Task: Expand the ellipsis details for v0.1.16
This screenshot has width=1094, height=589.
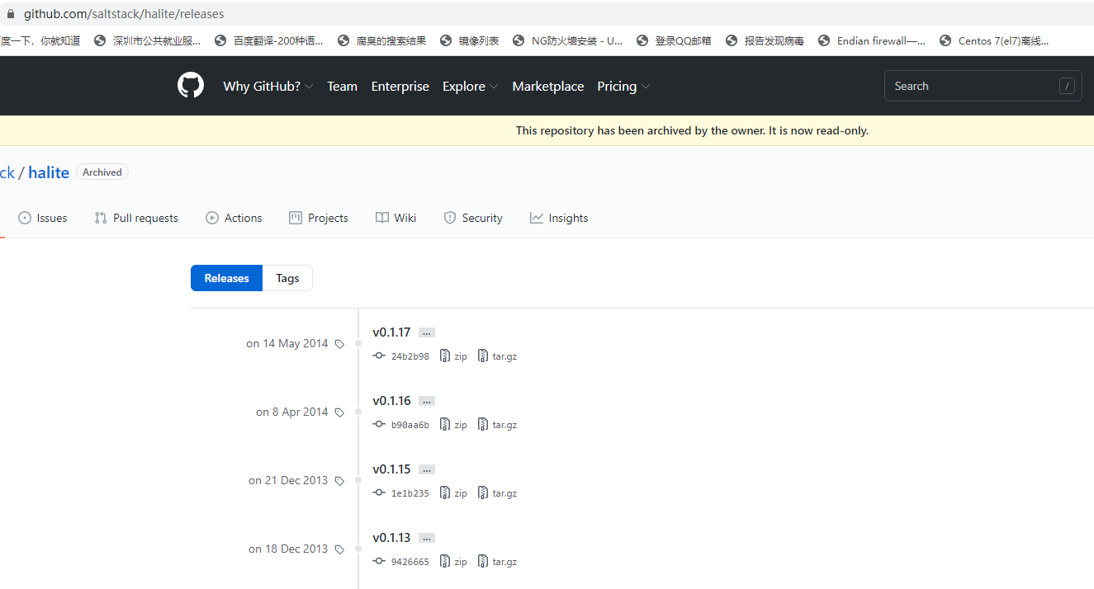Action: (426, 401)
